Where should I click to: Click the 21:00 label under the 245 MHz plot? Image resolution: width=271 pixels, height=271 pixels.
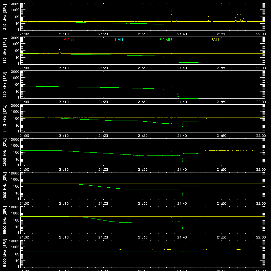click(x=24, y=34)
